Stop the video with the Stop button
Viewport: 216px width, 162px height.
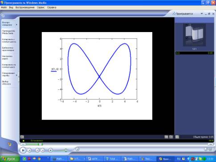click(x=29, y=150)
